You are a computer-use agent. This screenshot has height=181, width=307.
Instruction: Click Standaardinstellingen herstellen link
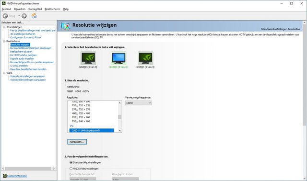click(280, 29)
